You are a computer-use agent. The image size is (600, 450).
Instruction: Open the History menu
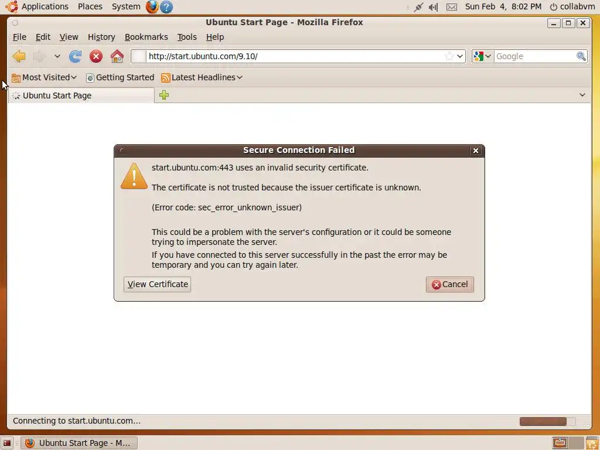tap(101, 37)
